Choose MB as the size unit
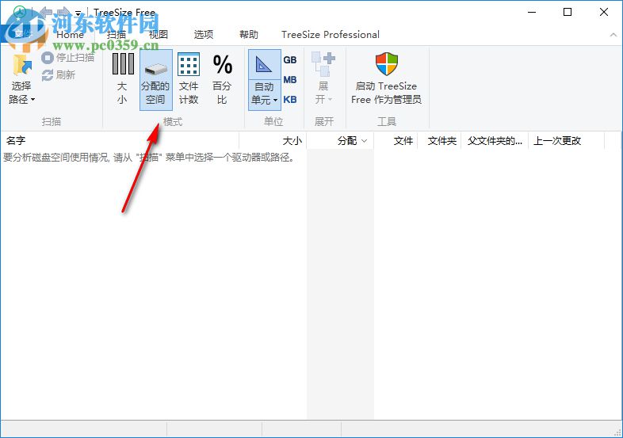This screenshot has width=623, height=438. coord(290,80)
